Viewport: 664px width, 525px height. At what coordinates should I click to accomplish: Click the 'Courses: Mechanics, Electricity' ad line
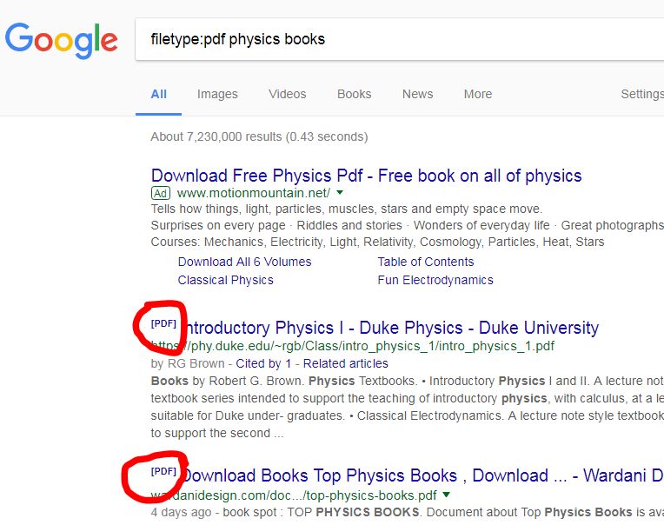[x=377, y=242]
